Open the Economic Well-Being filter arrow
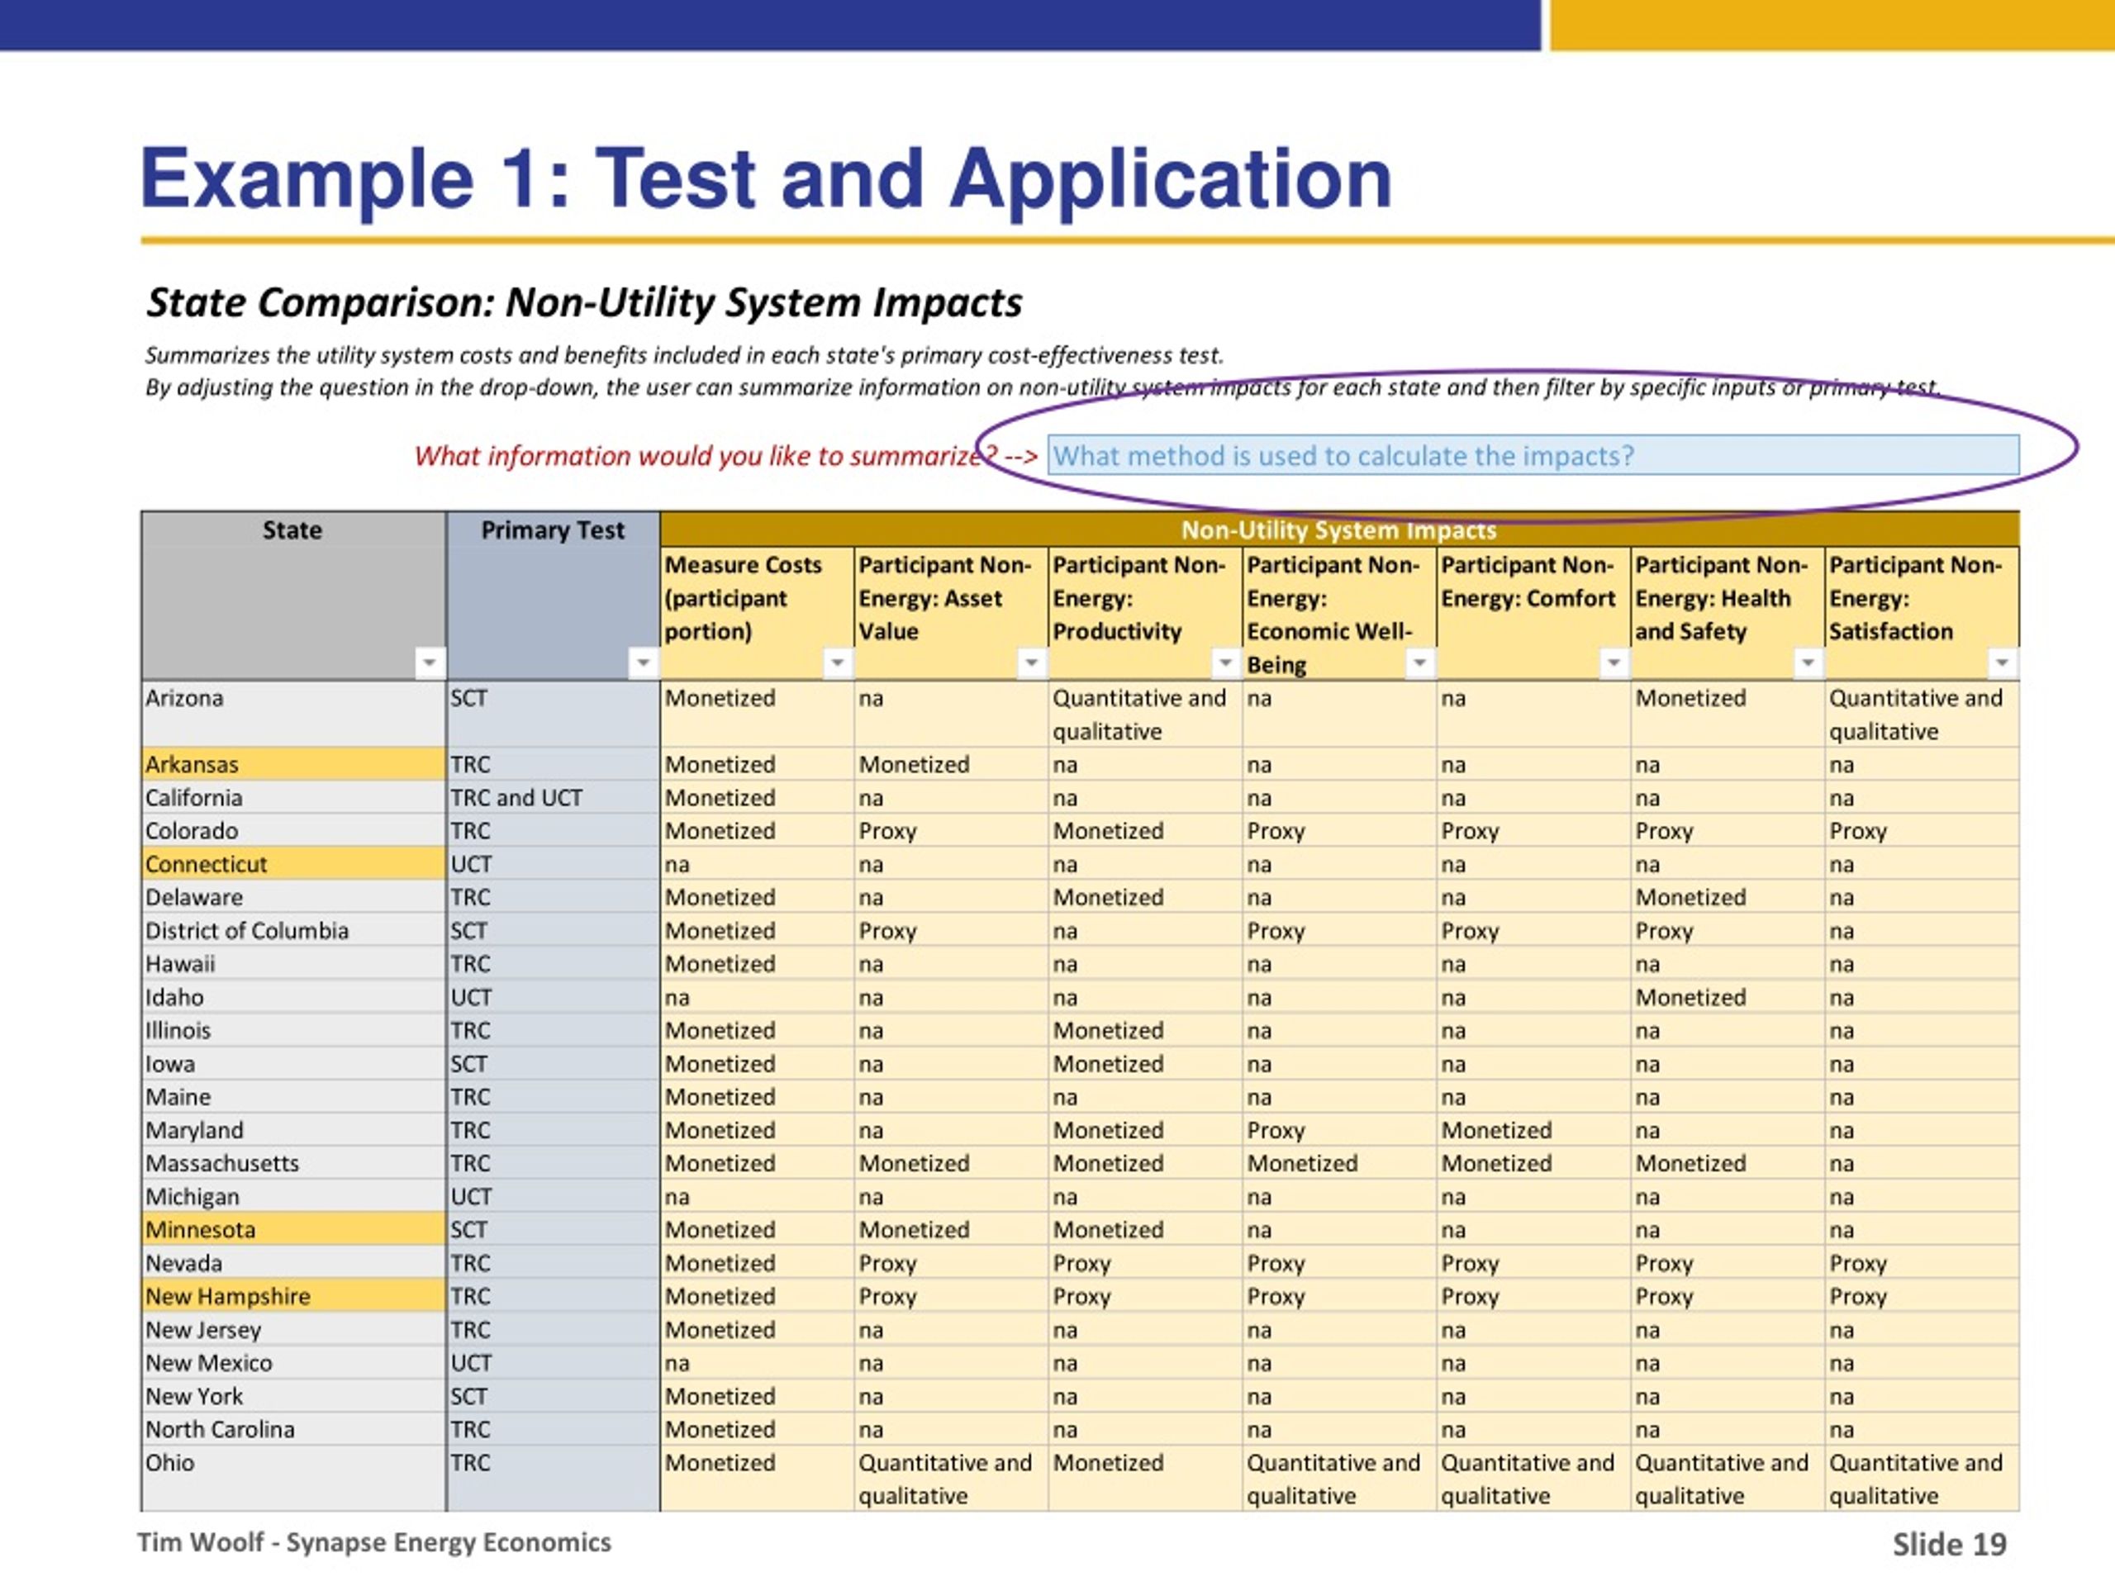 (1420, 662)
